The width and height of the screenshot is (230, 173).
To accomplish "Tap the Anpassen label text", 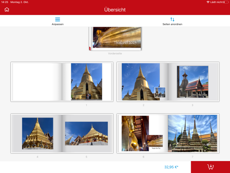I will (x=57, y=24).
